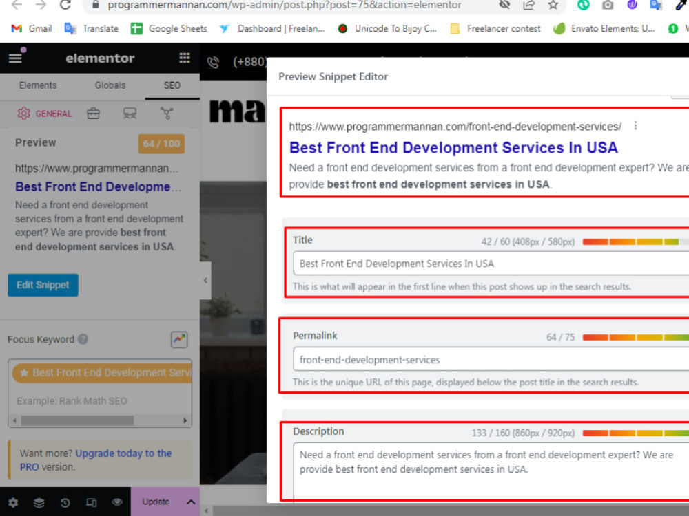Open the General SEO settings tab
The width and height of the screenshot is (689, 516).
44,114
